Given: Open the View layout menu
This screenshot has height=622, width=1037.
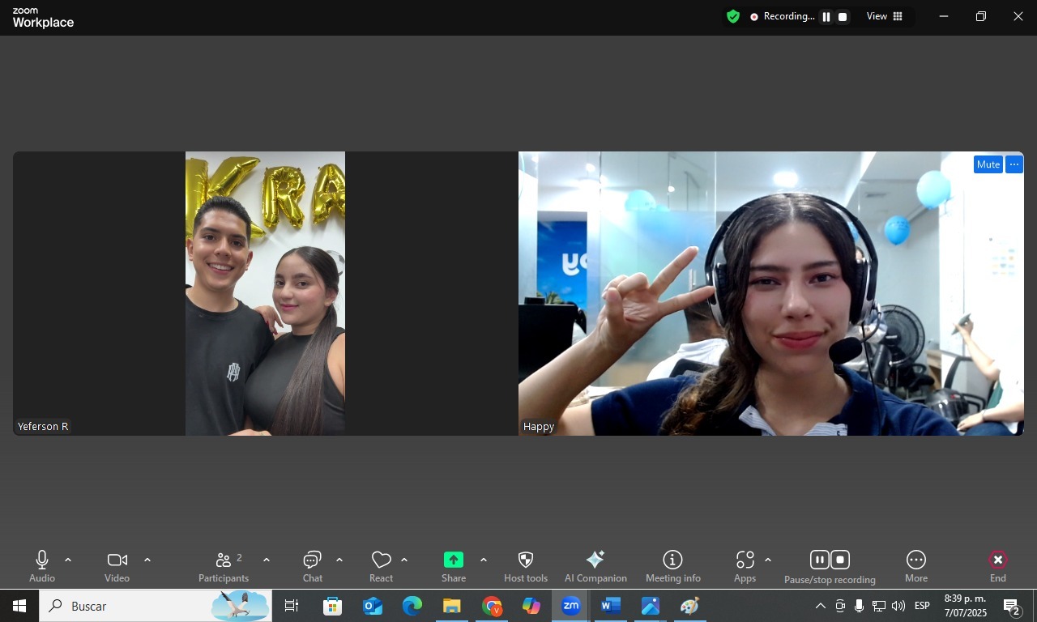Looking at the screenshot, I should click(884, 17).
